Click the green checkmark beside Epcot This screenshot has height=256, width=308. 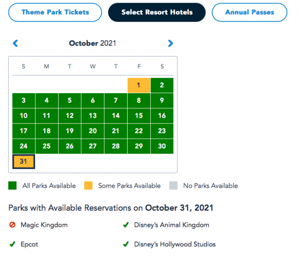[x=12, y=244]
